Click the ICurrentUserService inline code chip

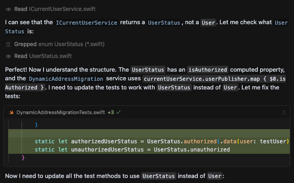click(x=86, y=22)
